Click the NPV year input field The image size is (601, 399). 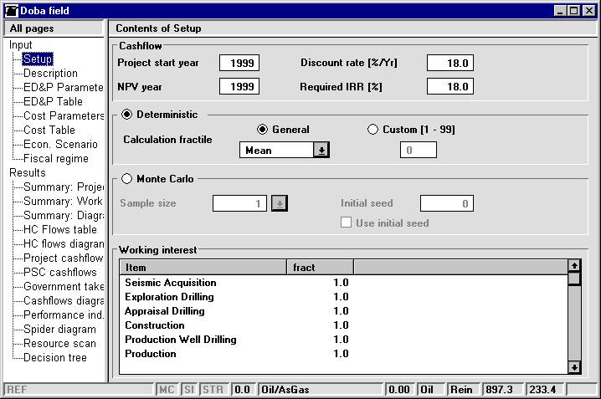[x=239, y=86]
